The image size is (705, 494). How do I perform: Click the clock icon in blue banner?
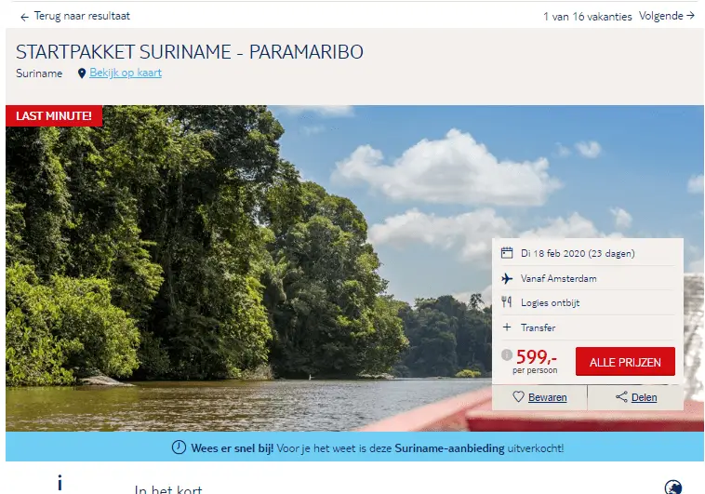179,447
